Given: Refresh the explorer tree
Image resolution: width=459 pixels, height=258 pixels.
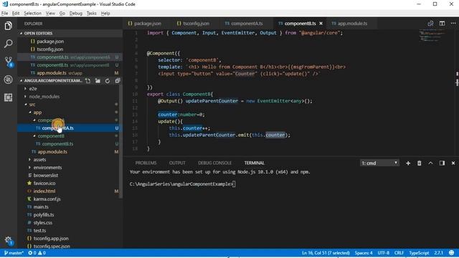Looking at the screenshot, I should pyautogui.click(x=108, y=81).
